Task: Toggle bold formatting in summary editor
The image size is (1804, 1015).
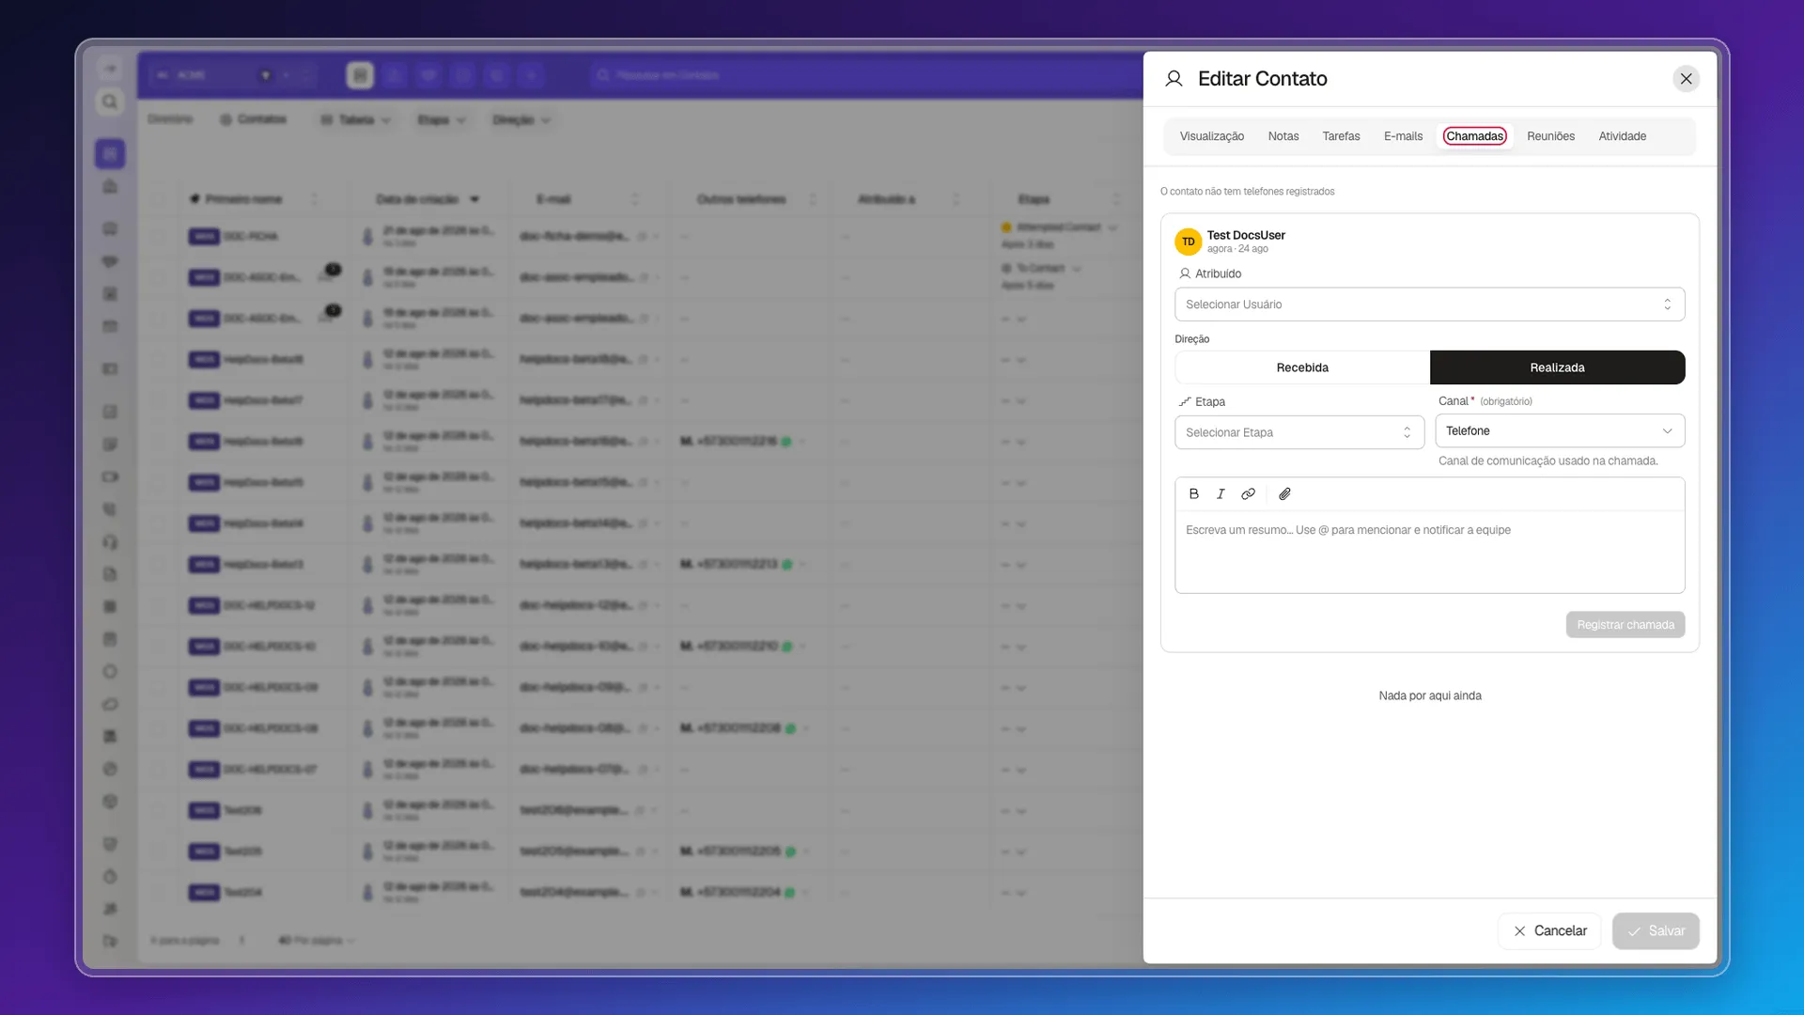Action: (1194, 494)
